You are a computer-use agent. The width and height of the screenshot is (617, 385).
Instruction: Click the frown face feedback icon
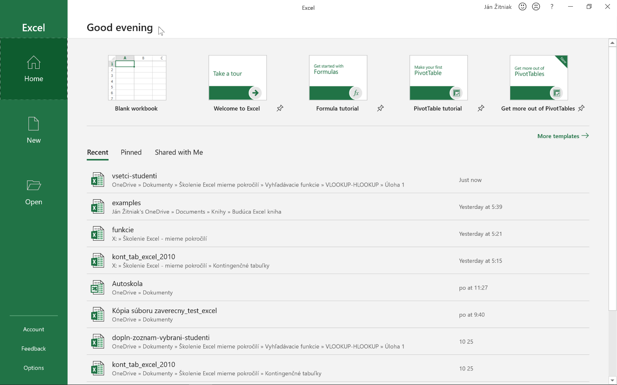coord(536,7)
